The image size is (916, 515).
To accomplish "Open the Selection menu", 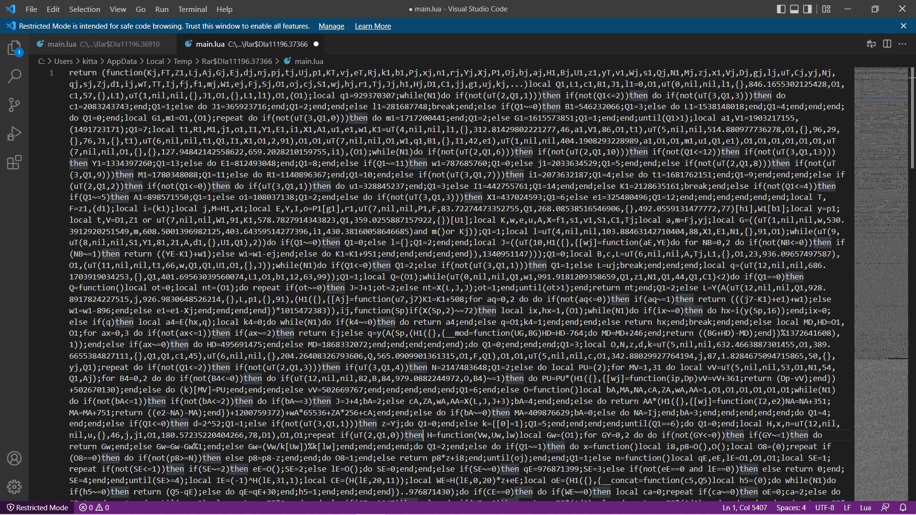I will (x=84, y=9).
